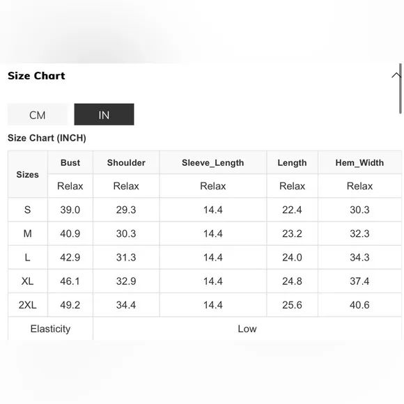
Task: Click the Elasticity row label
Action: pos(50,329)
